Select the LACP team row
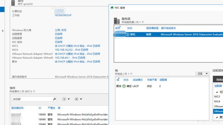This screenshot has width=223, height=125. [162, 86]
